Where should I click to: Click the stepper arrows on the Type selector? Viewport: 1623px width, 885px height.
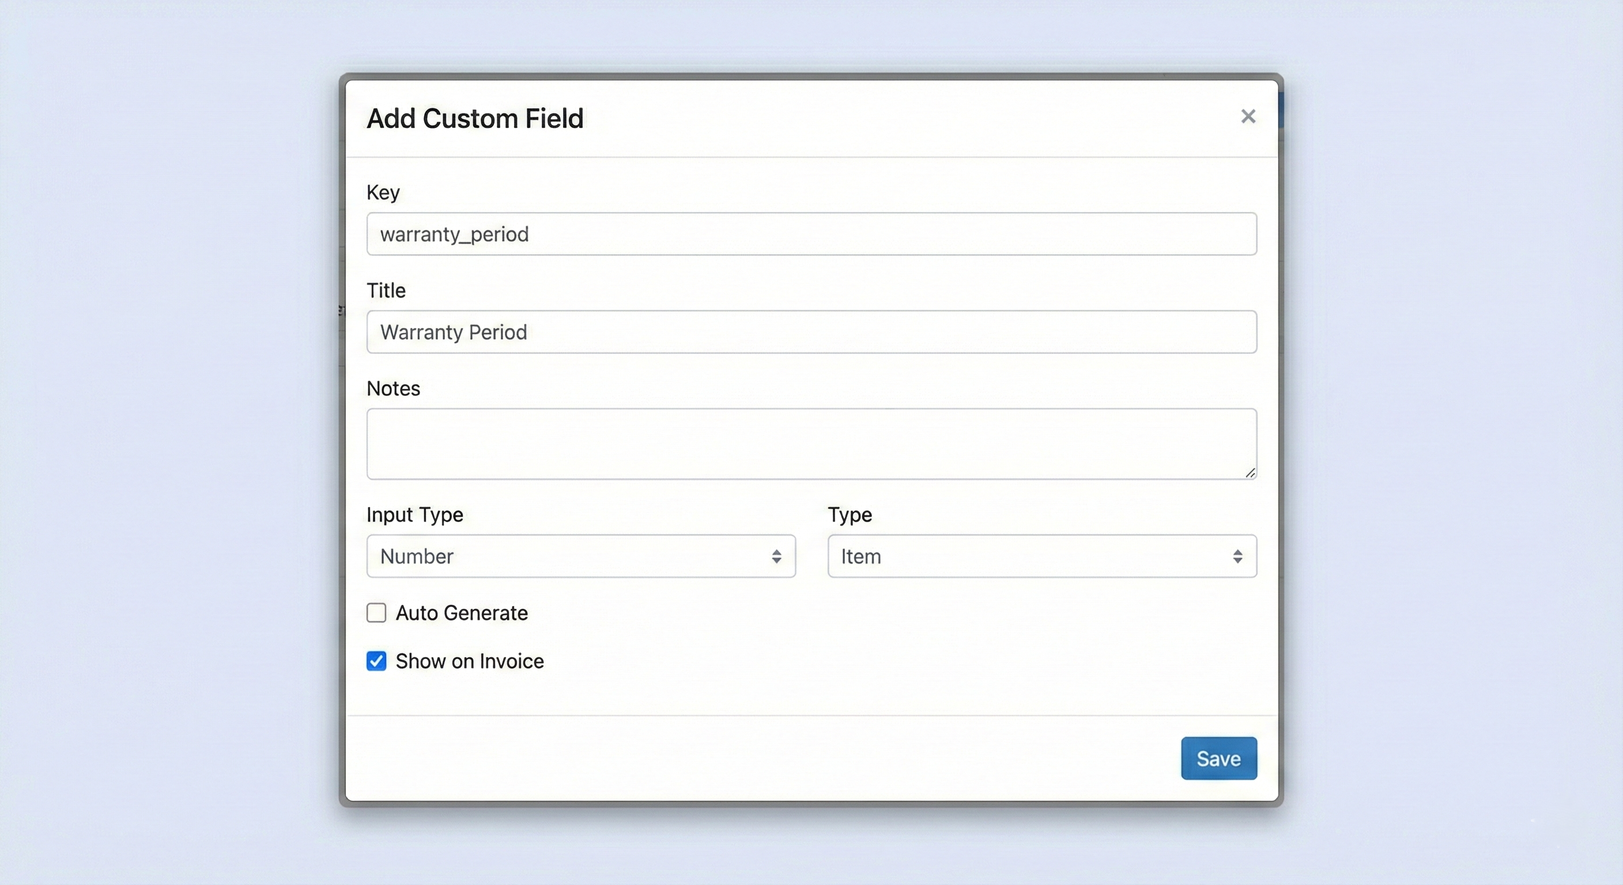click(1239, 556)
